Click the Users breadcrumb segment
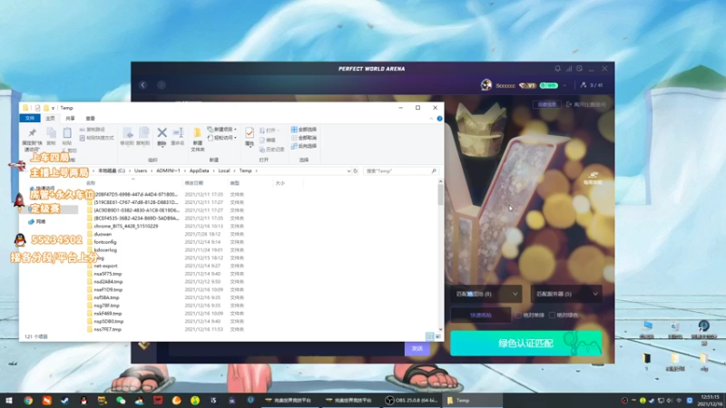Image resolution: width=726 pixels, height=408 pixels. click(141, 170)
